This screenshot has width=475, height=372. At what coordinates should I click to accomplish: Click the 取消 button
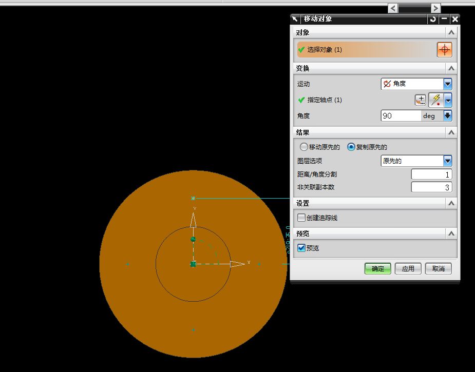(x=439, y=268)
